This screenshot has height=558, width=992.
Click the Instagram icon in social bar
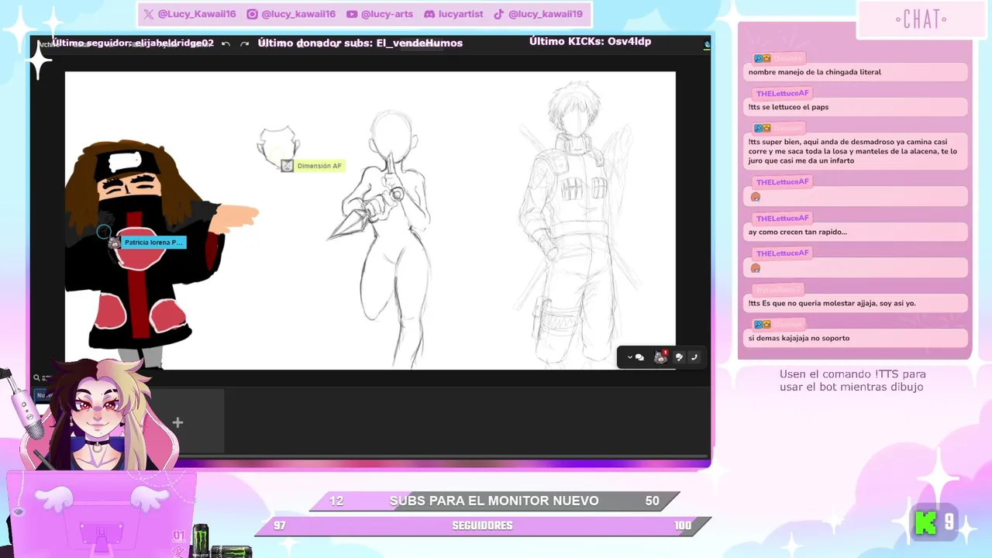pyautogui.click(x=253, y=14)
